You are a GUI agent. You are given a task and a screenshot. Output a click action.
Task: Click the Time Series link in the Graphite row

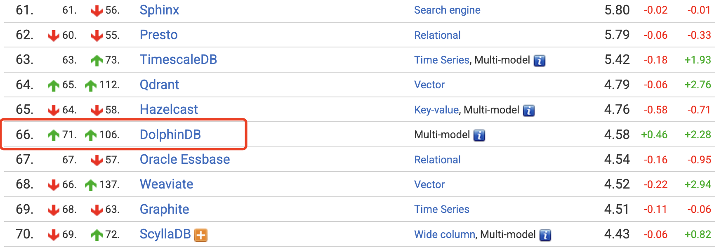(x=441, y=209)
